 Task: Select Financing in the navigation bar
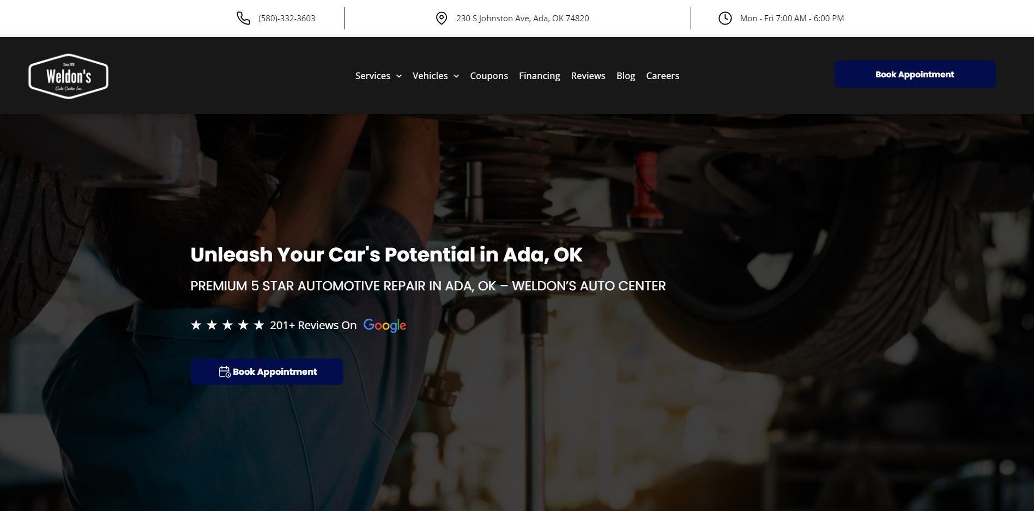(x=539, y=76)
